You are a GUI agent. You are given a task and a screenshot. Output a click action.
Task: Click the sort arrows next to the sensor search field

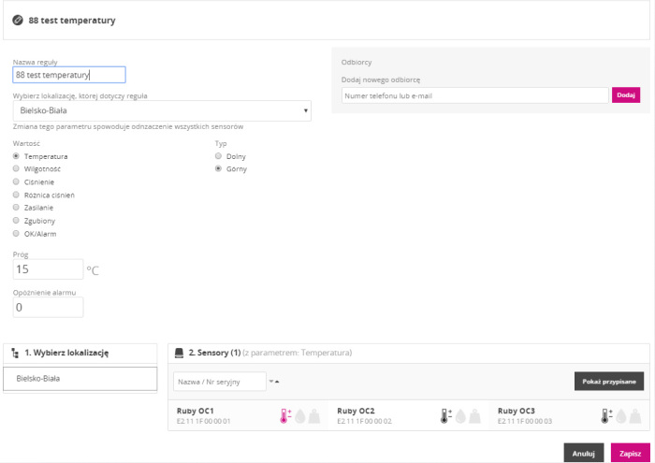(274, 382)
